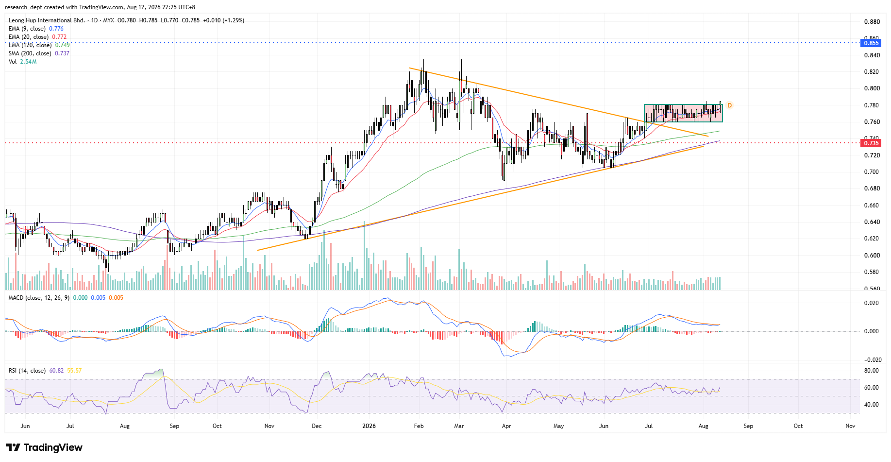This screenshot has height=462, width=891.
Task: Click the SMA 200 value 0.737
Action: 62,53
